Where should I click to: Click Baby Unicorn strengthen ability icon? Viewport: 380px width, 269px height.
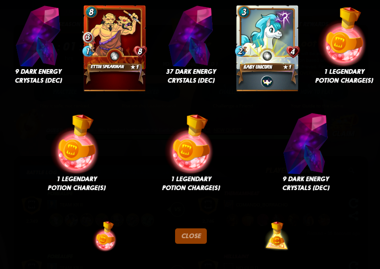267,82
